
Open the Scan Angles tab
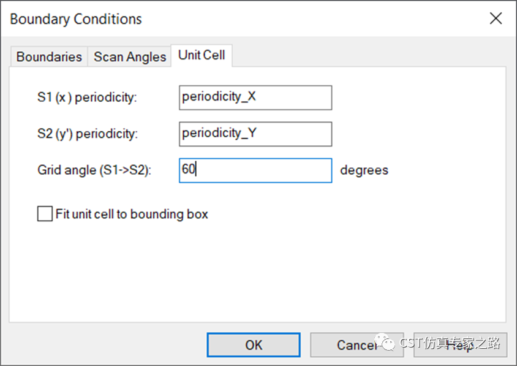(130, 57)
